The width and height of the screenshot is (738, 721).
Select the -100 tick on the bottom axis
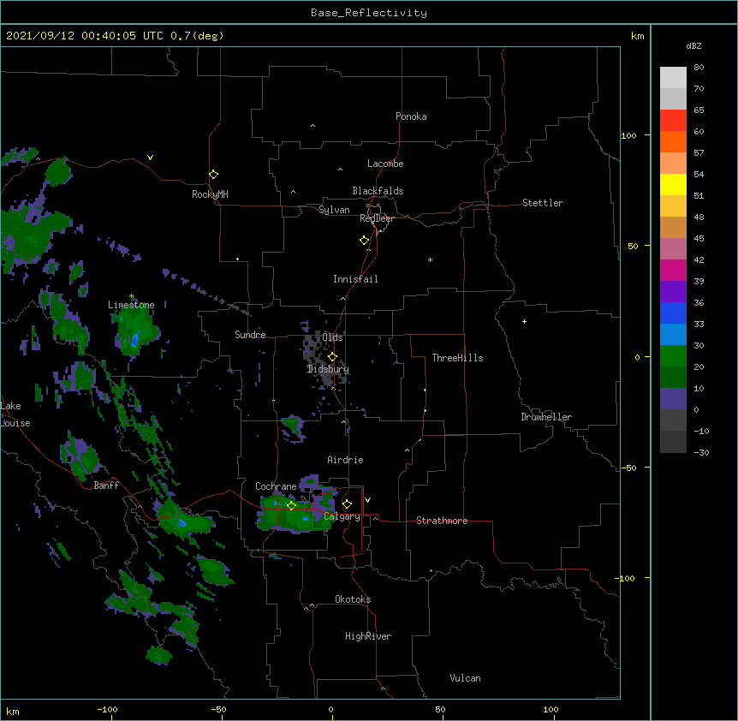tap(107, 709)
